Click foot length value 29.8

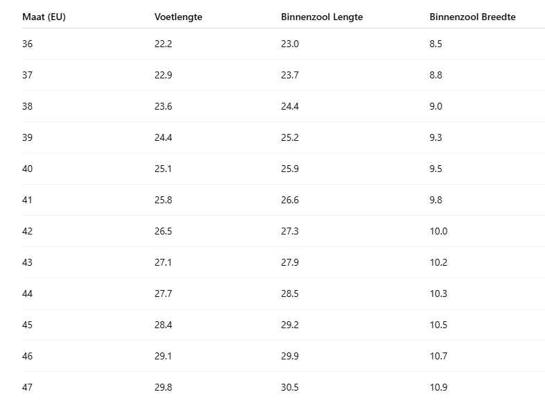tap(163, 387)
